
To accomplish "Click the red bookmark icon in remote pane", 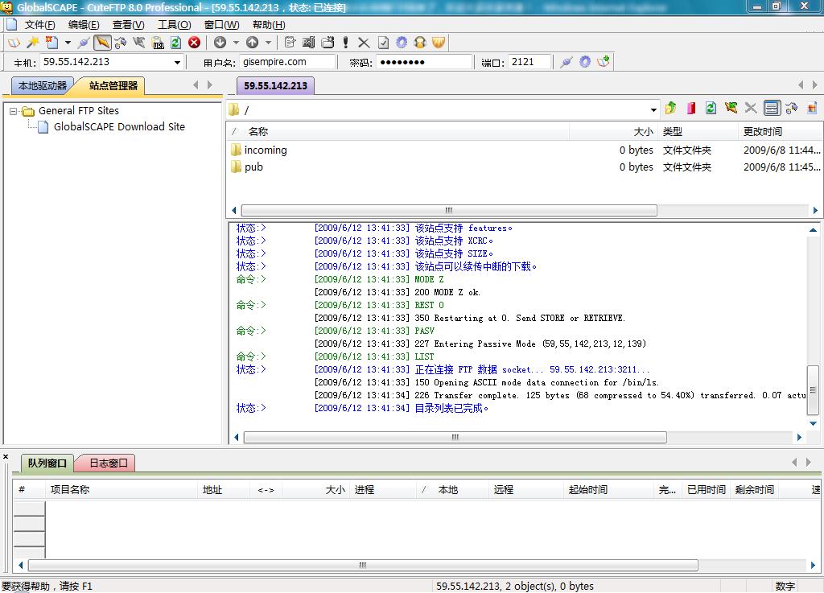I will 690,108.
